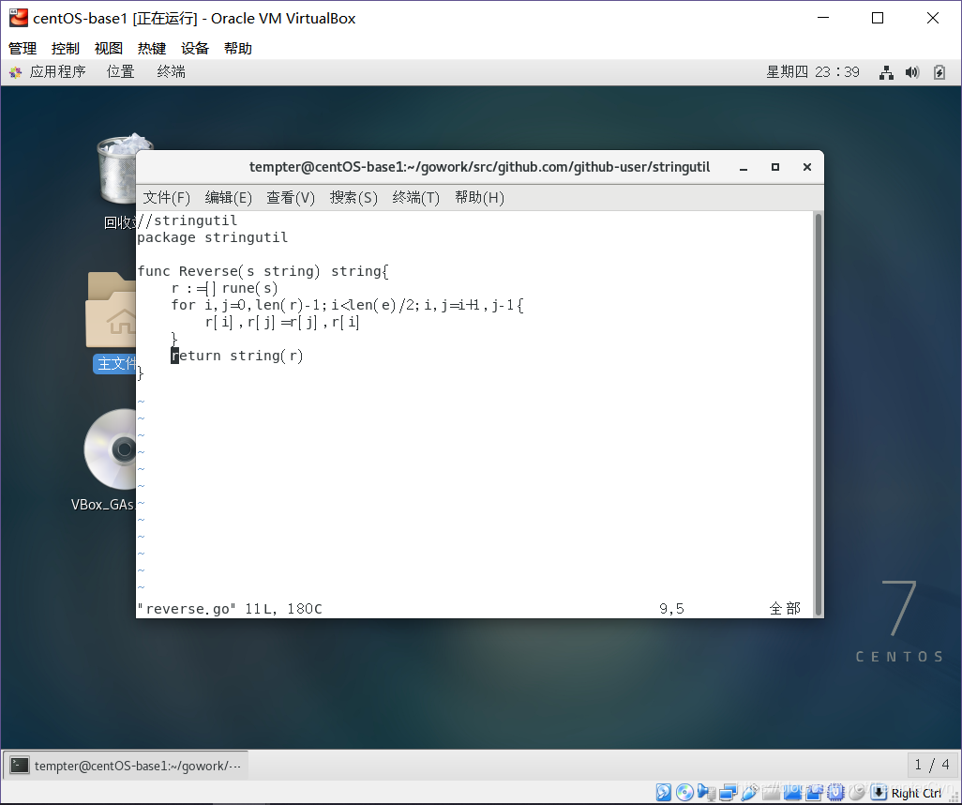Click the 'func Reverse(s string) string{' line

point(263,271)
